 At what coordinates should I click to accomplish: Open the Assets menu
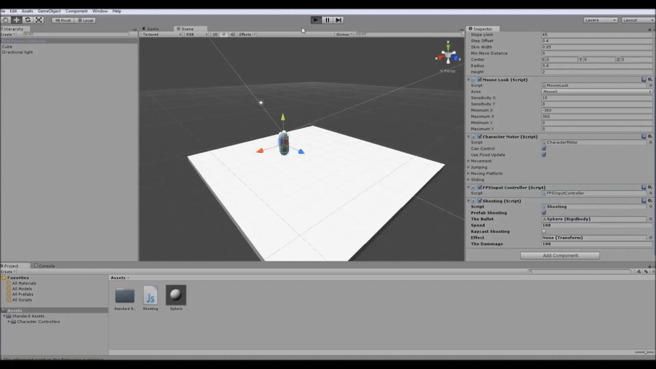click(x=27, y=11)
